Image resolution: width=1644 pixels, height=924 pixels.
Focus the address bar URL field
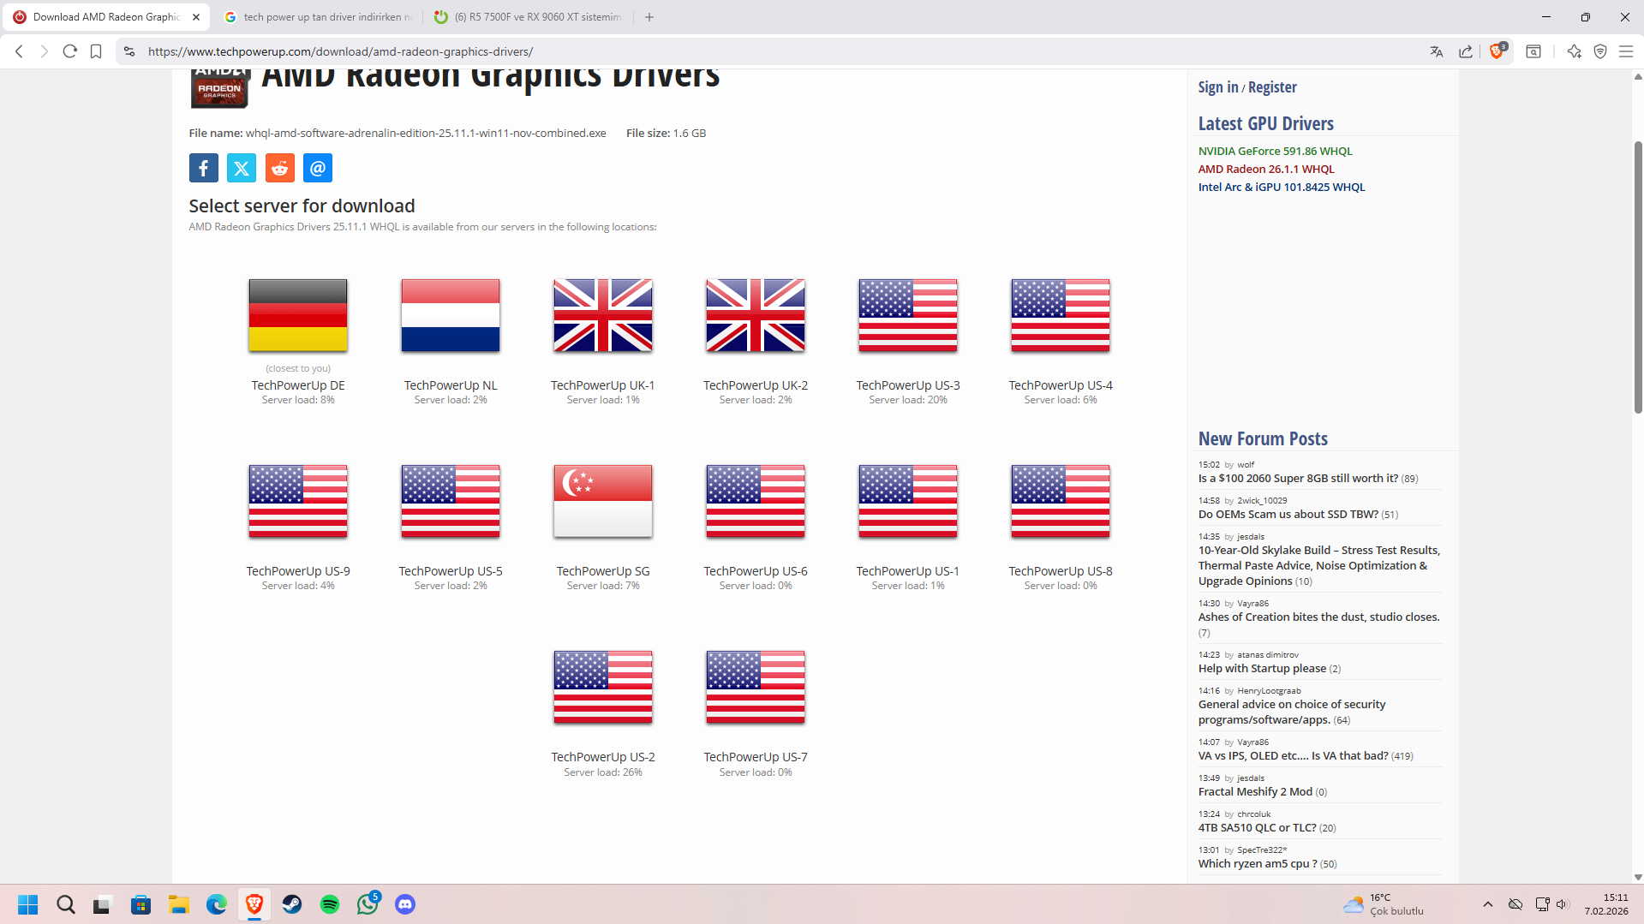pyautogui.click(x=771, y=51)
